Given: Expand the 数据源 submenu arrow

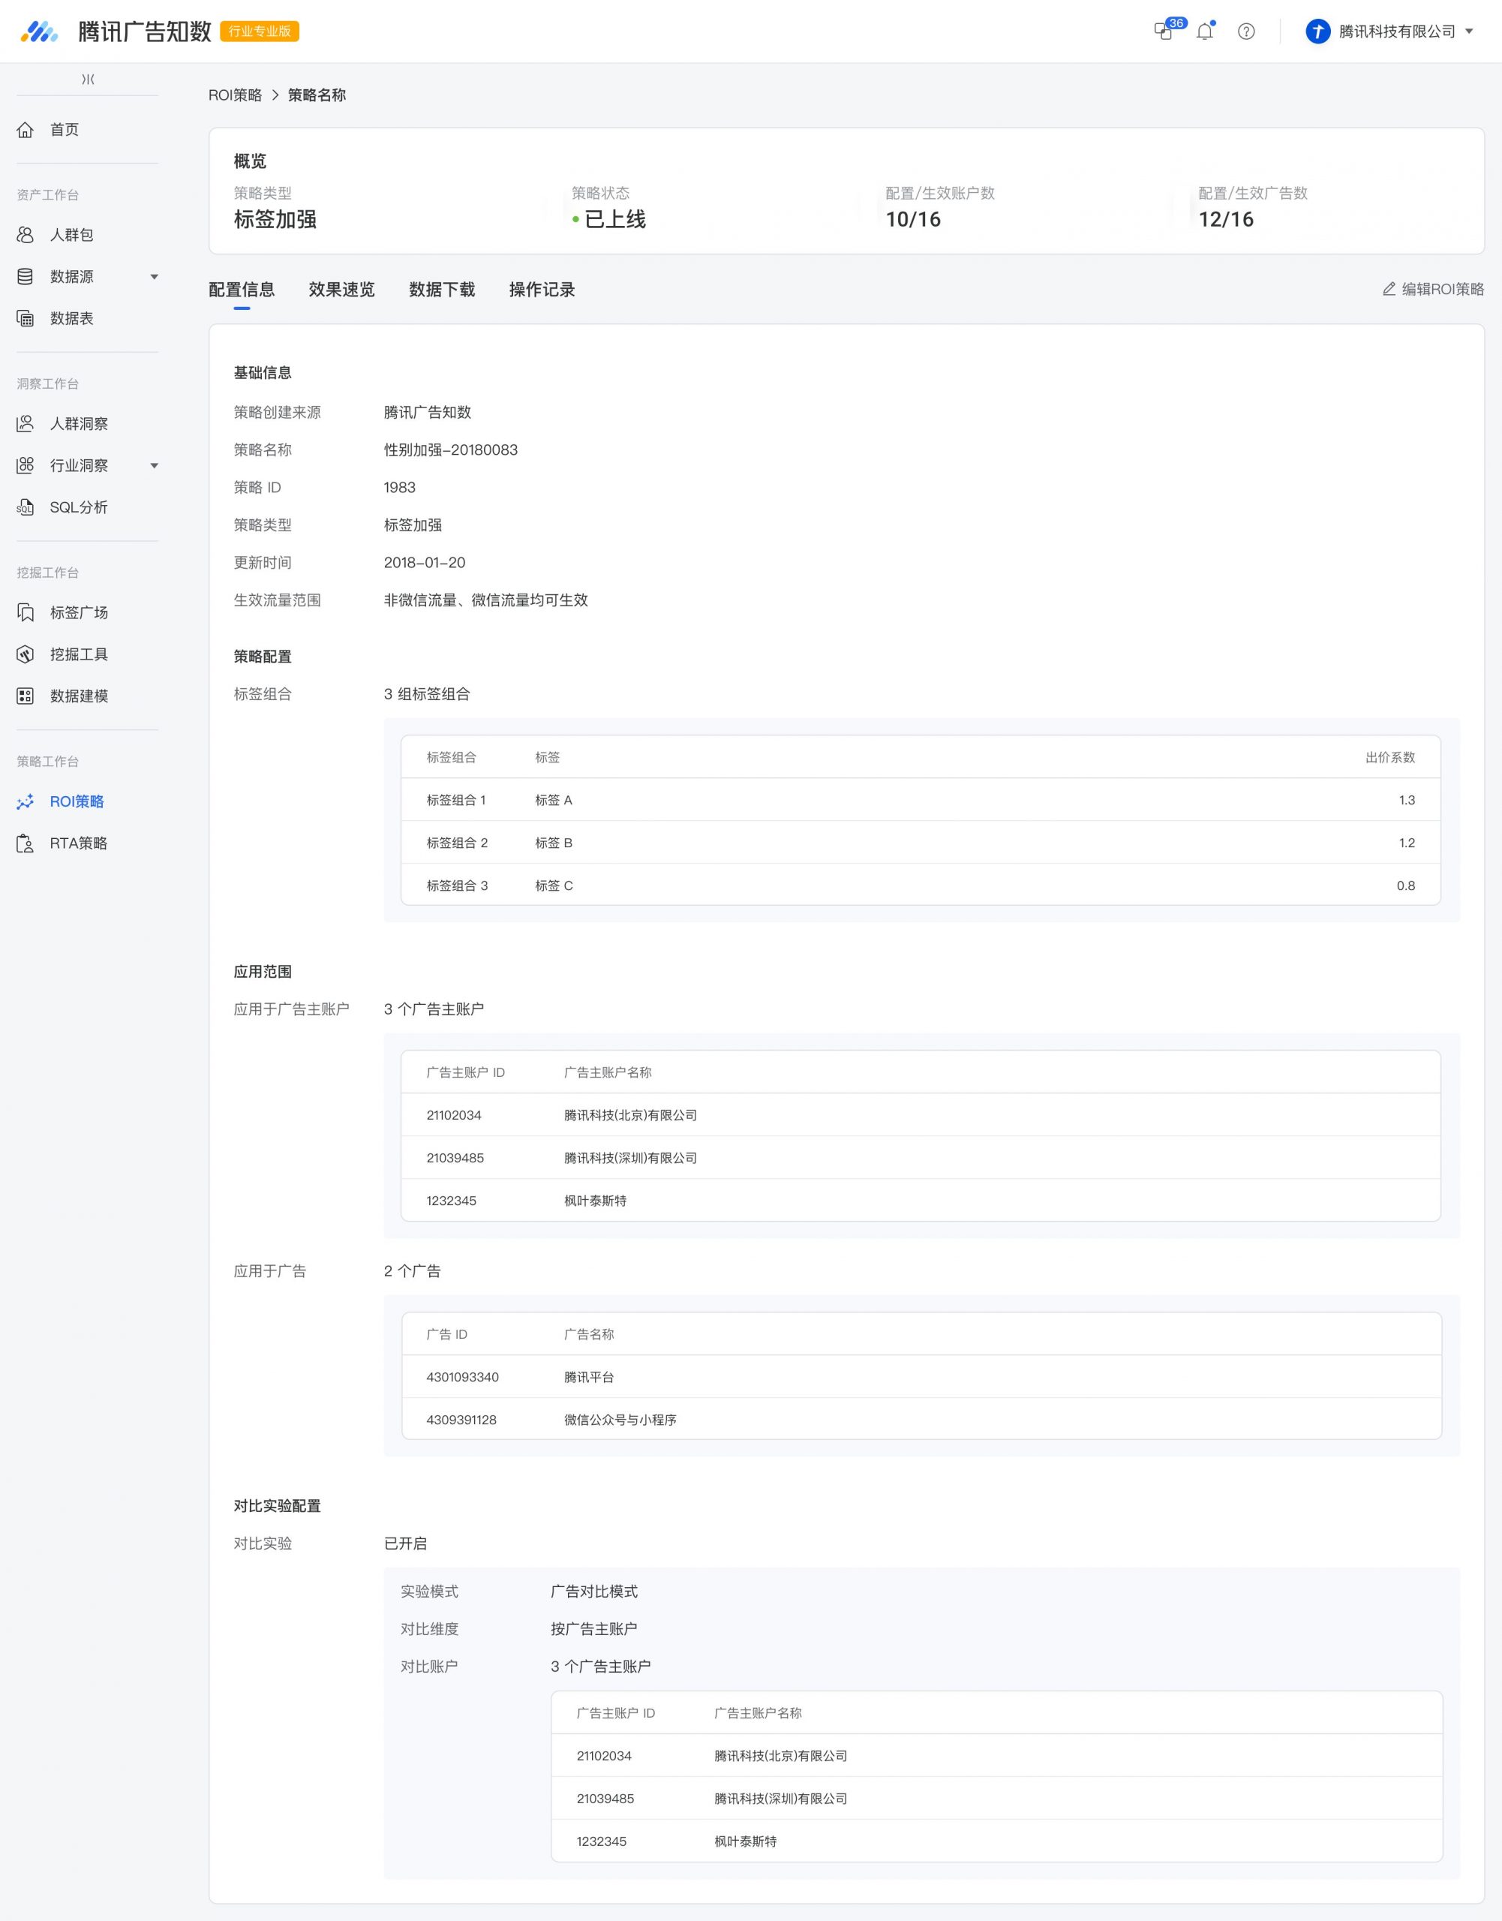Looking at the screenshot, I should pos(154,277).
